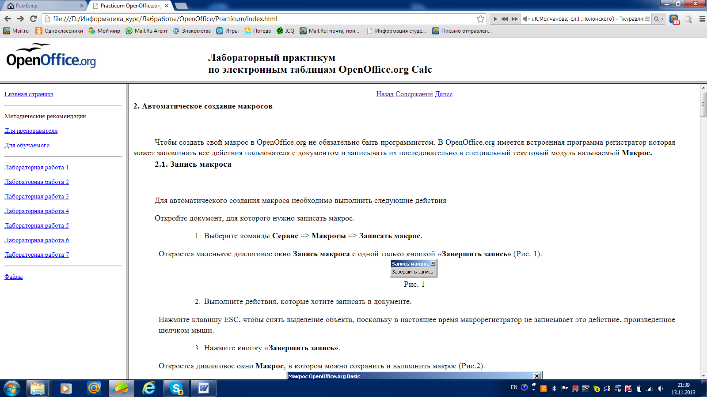Open Microsoft Word from taskbar

coord(204,388)
